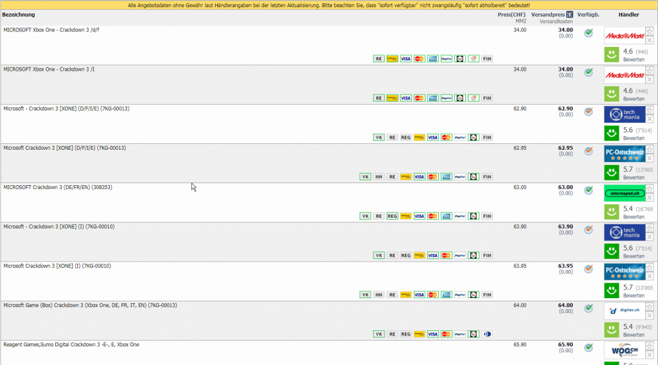Image resolution: width=658 pixels, height=365 pixels.
Task: Toggle favorite star on 63.95 PC-Ostschweiz offer
Action: click(x=650, y=267)
